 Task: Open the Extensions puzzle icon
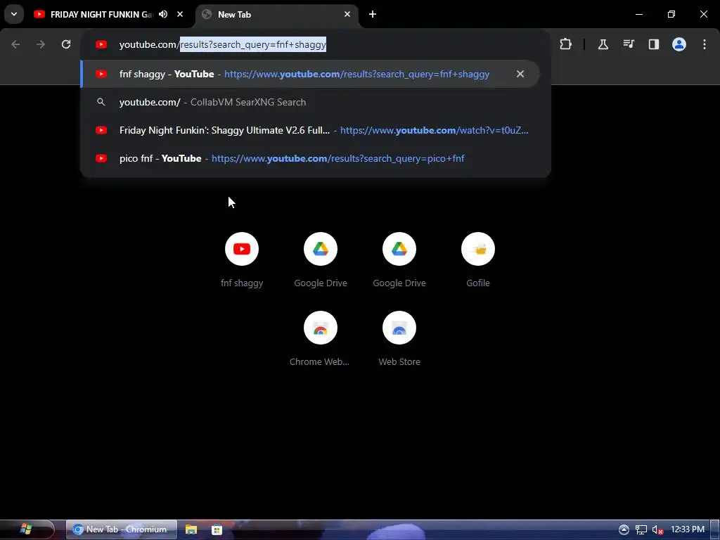pos(566,44)
